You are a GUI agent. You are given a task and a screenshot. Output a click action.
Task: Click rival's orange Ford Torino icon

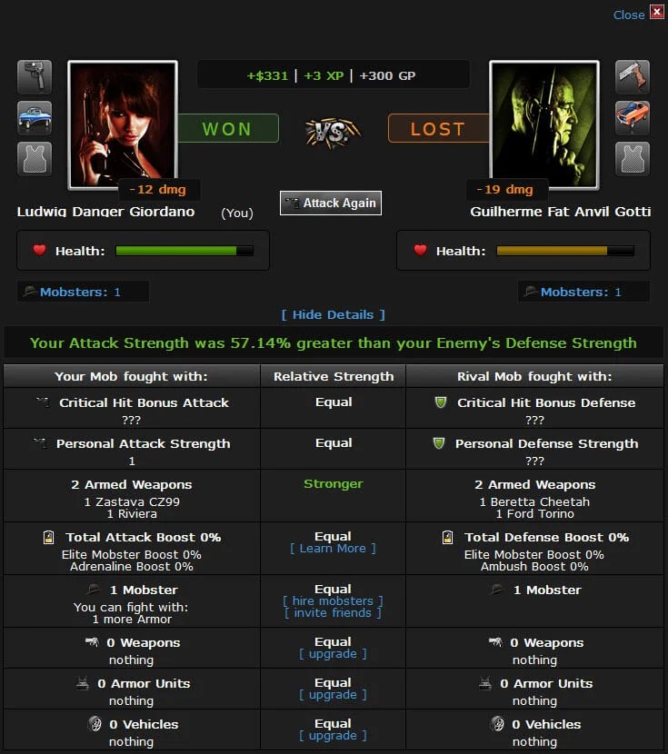click(633, 118)
